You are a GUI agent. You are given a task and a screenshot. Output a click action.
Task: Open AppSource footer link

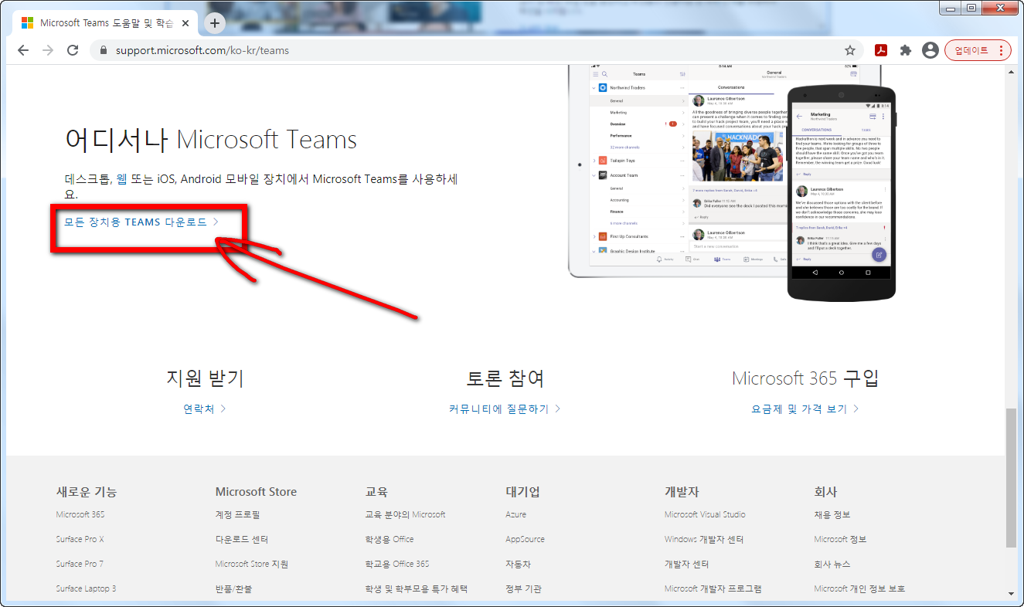(525, 539)
